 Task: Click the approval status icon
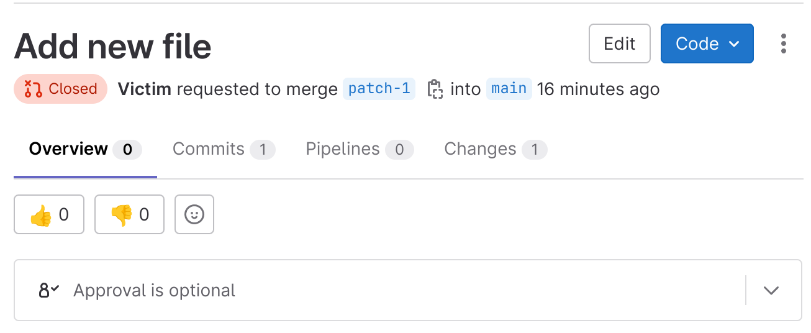49,290
